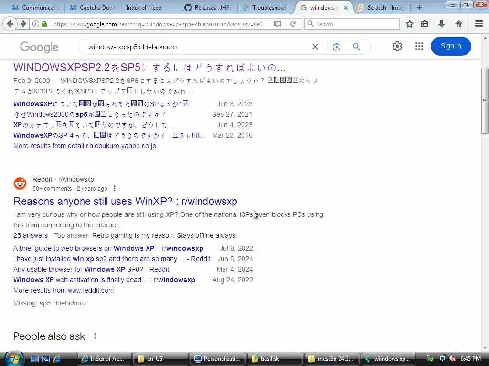Viewport: 489px width, 366px height.
Task: Switch to the Index of /repo tab
Action: pyautogui.click(x=149, y=8)
